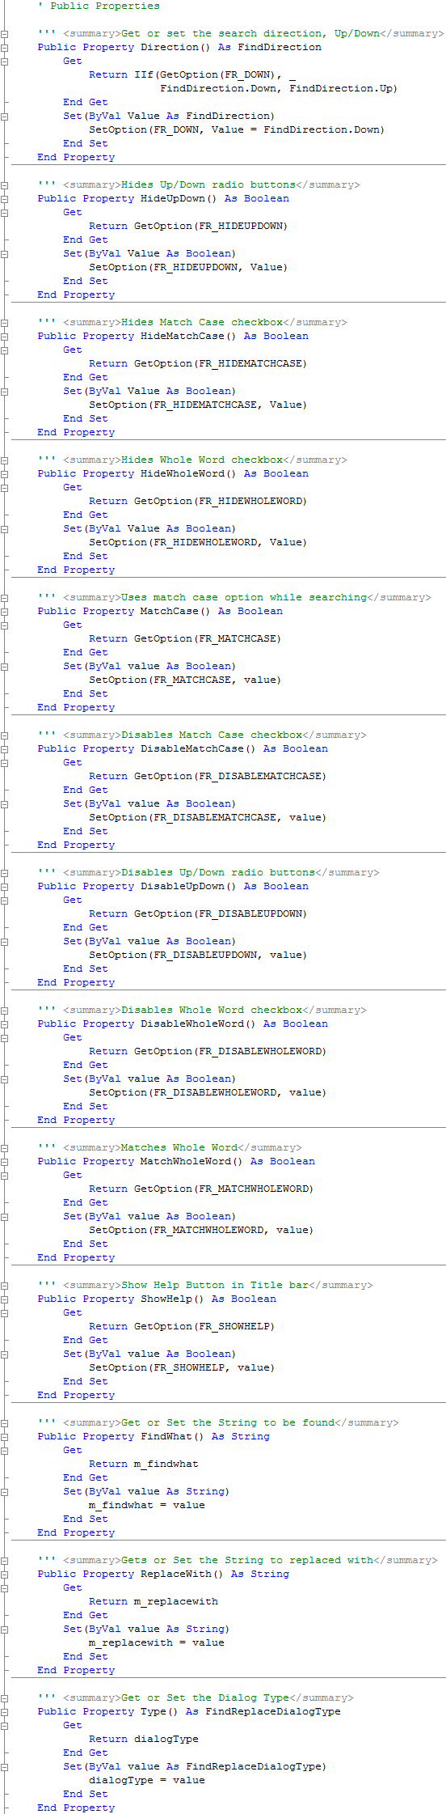Click 'Return GetOption(FR_DISABLEWHOLEWORD)' line
The height and width of the screenshot is (1814, 446).
tap(208, 1051)
